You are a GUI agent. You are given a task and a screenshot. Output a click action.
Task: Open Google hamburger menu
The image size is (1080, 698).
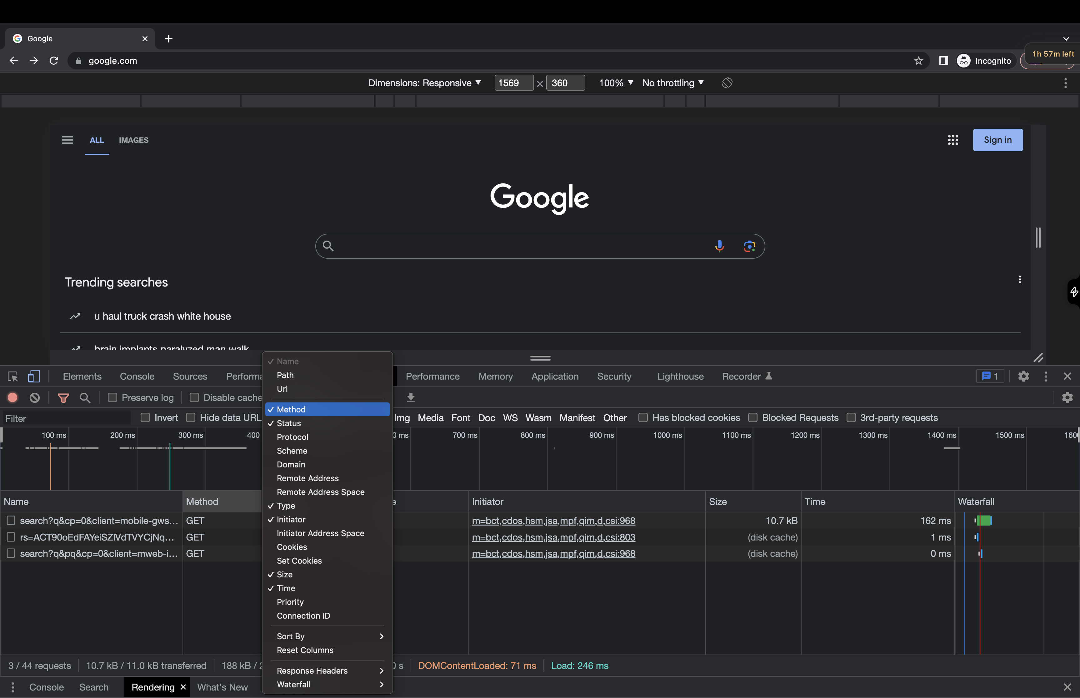(67, 140)
